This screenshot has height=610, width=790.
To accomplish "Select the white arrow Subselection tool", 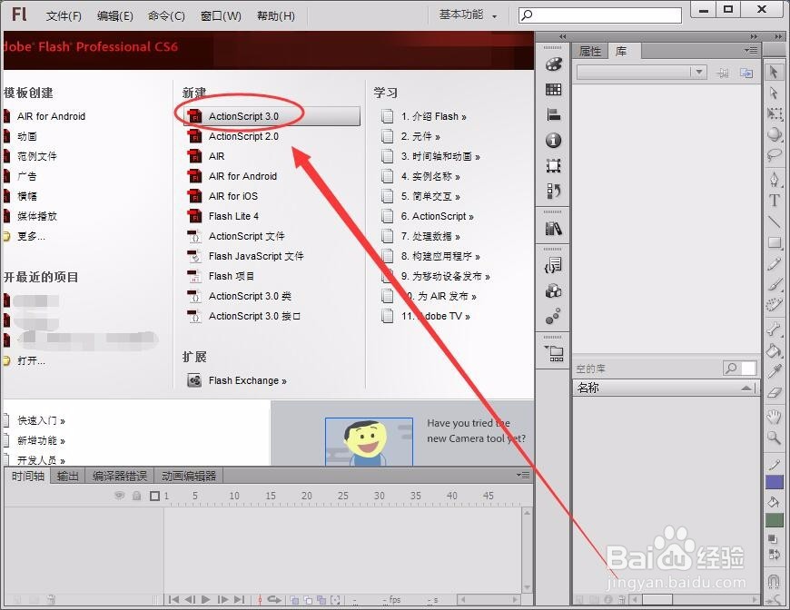I will pos(774,93).
